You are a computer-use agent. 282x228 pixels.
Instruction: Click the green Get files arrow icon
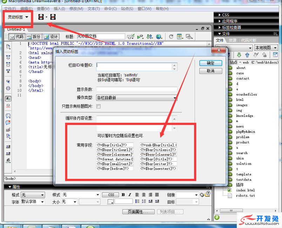[239, 55]
